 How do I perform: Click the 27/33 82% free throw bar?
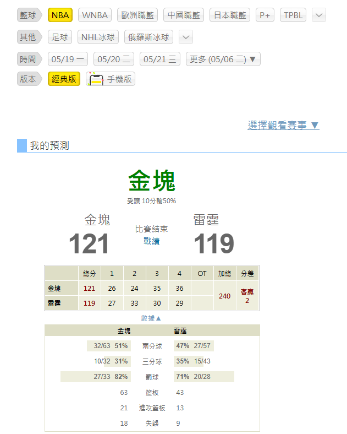coord(96,377)
